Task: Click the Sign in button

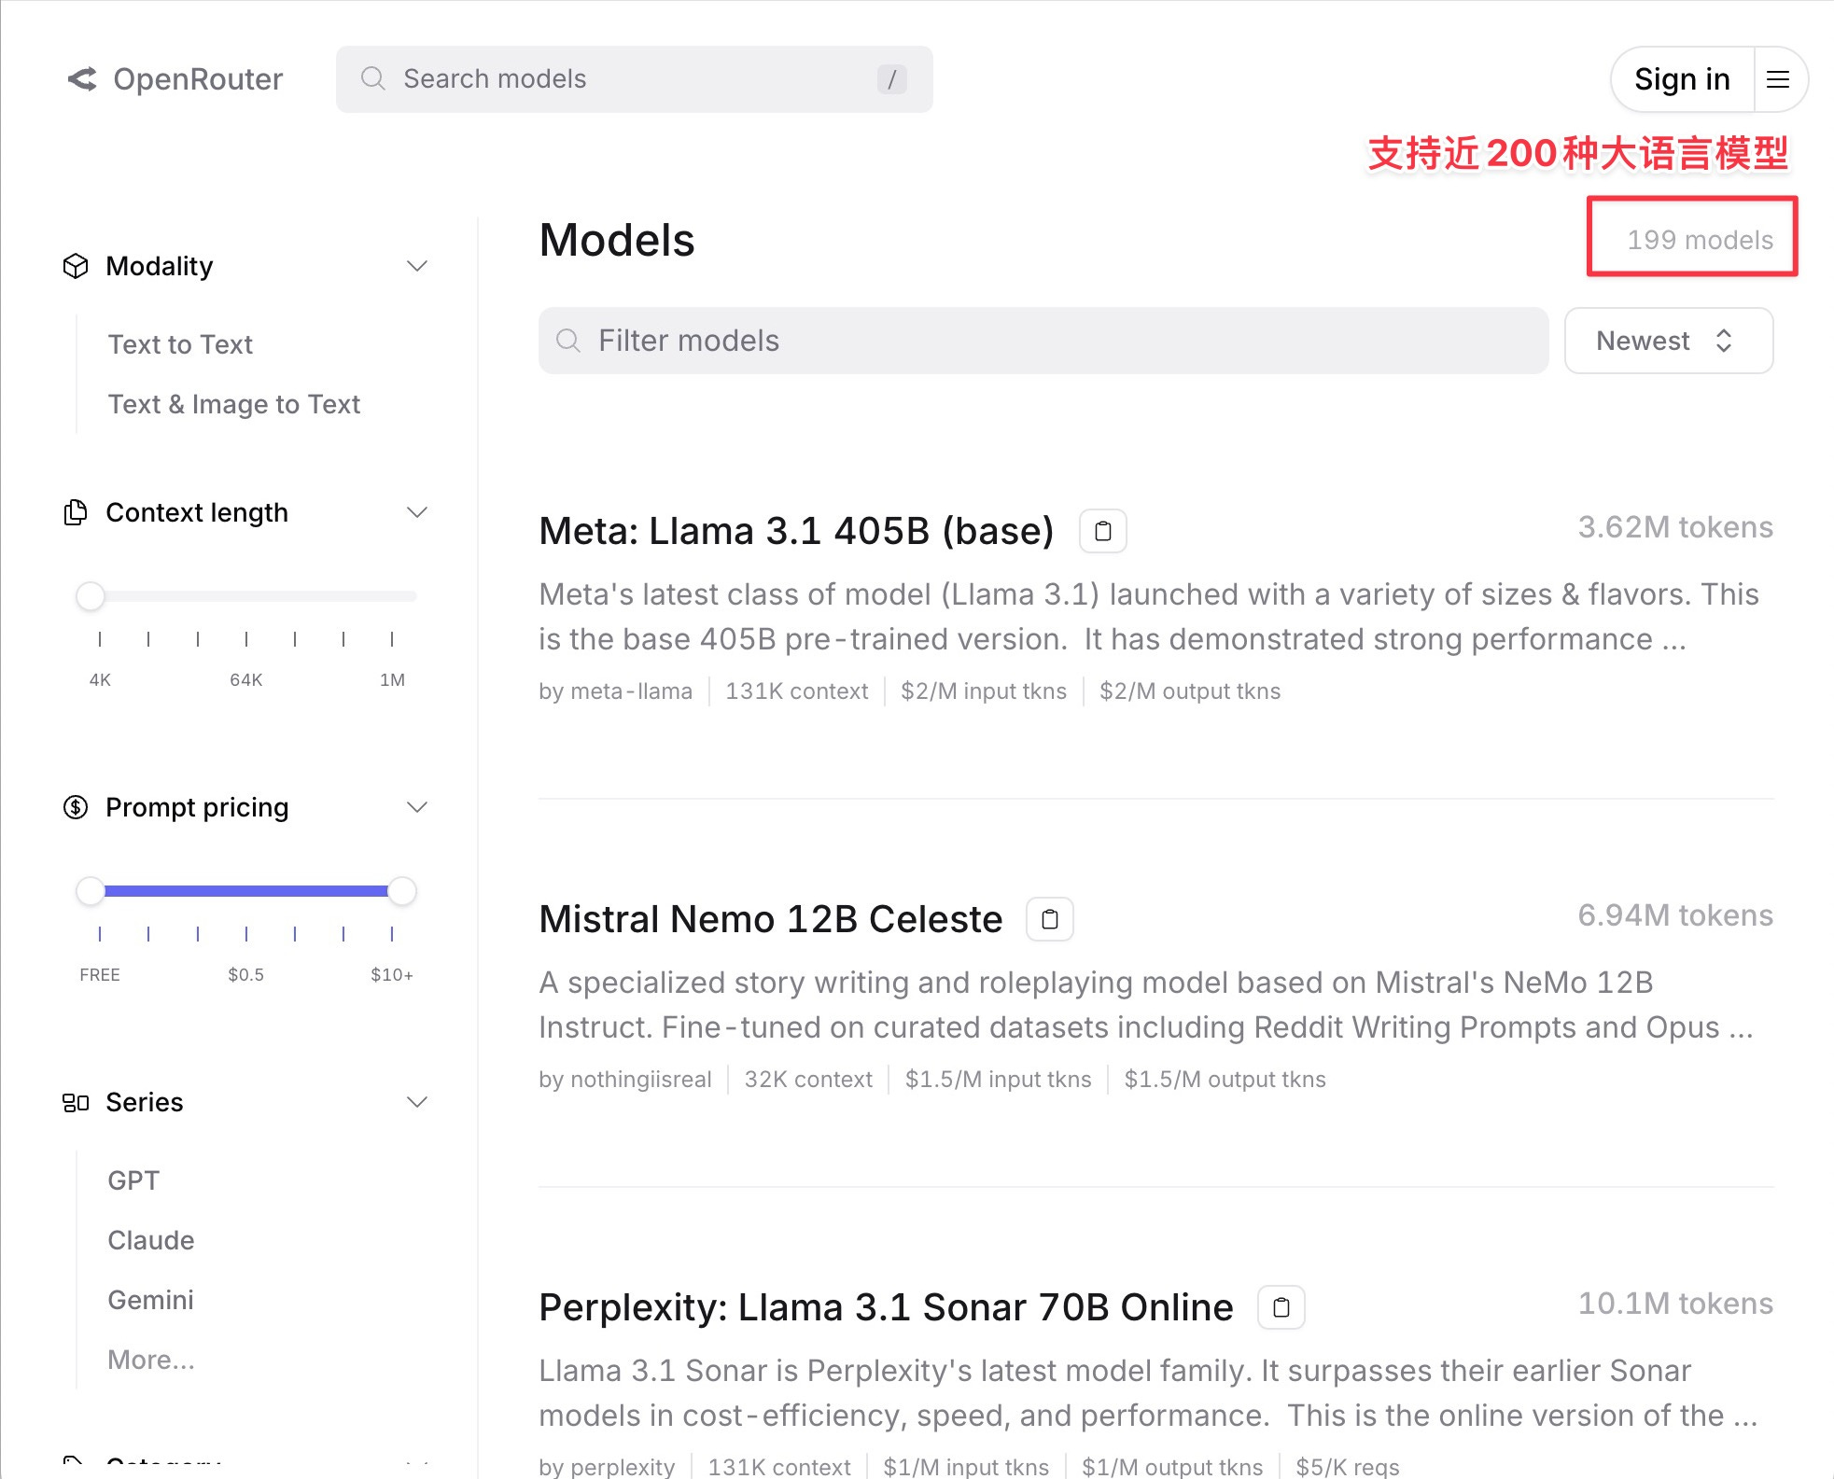Action: pos(1682,79)
